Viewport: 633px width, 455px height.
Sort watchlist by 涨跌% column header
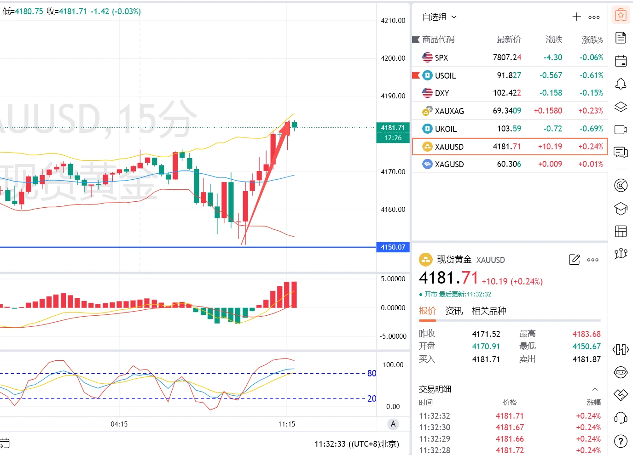[592, 40]
